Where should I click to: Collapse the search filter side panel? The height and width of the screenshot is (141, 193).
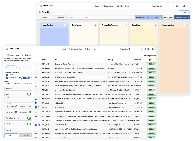tap(34, 101)
